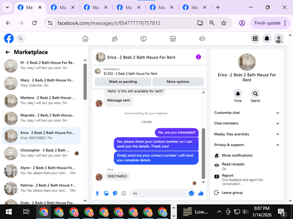Open the account profile avatar menu
The width and height of the screenshot is (293, 219).
[x=279, y=39]
